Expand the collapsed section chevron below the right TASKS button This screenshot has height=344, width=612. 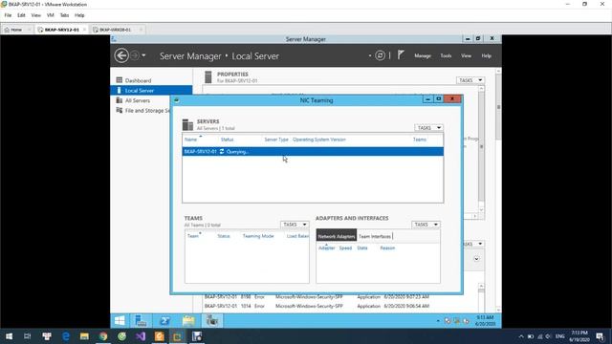coord(476,259)
